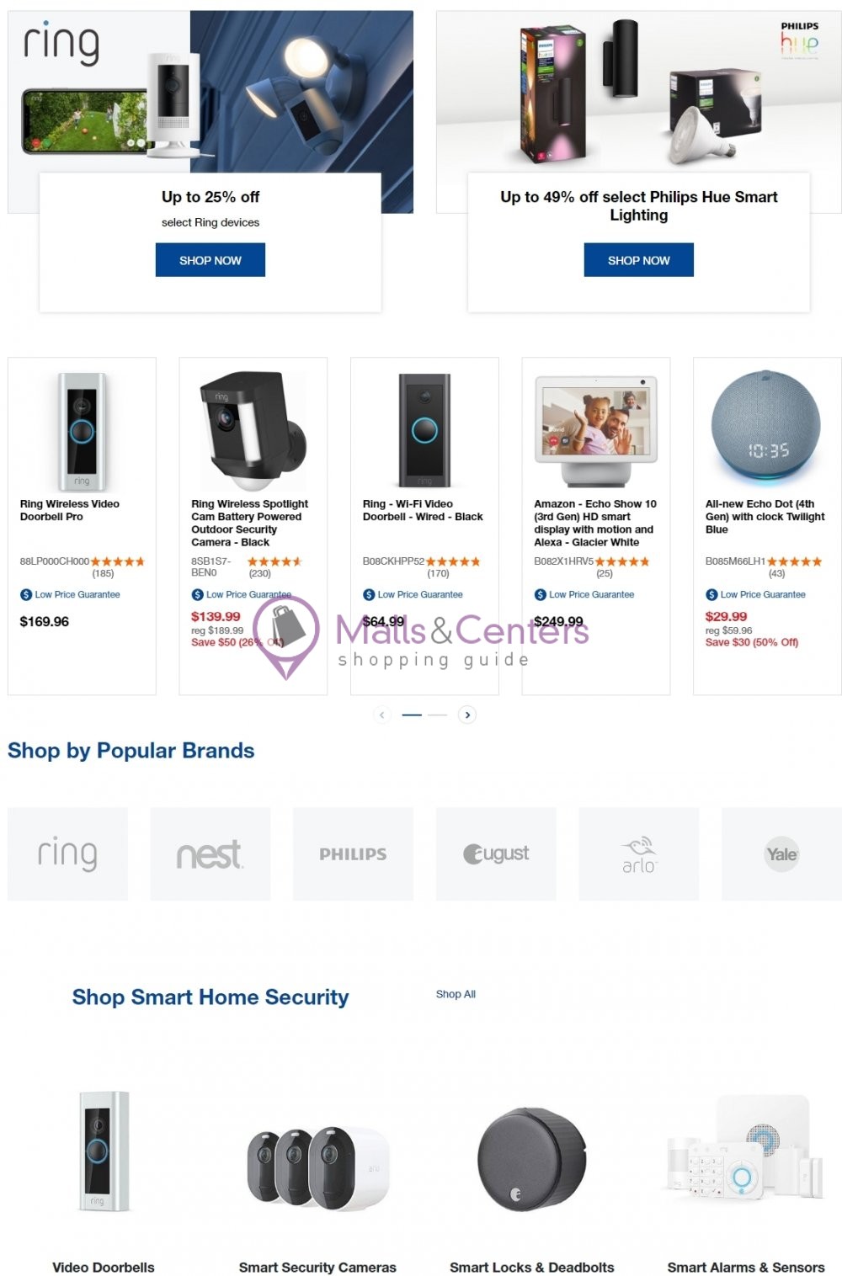Image resolution: width=842 pixels, height=1276 pixels.
Task: Select the Nest brand logo tile
Action: click(210, 853)
